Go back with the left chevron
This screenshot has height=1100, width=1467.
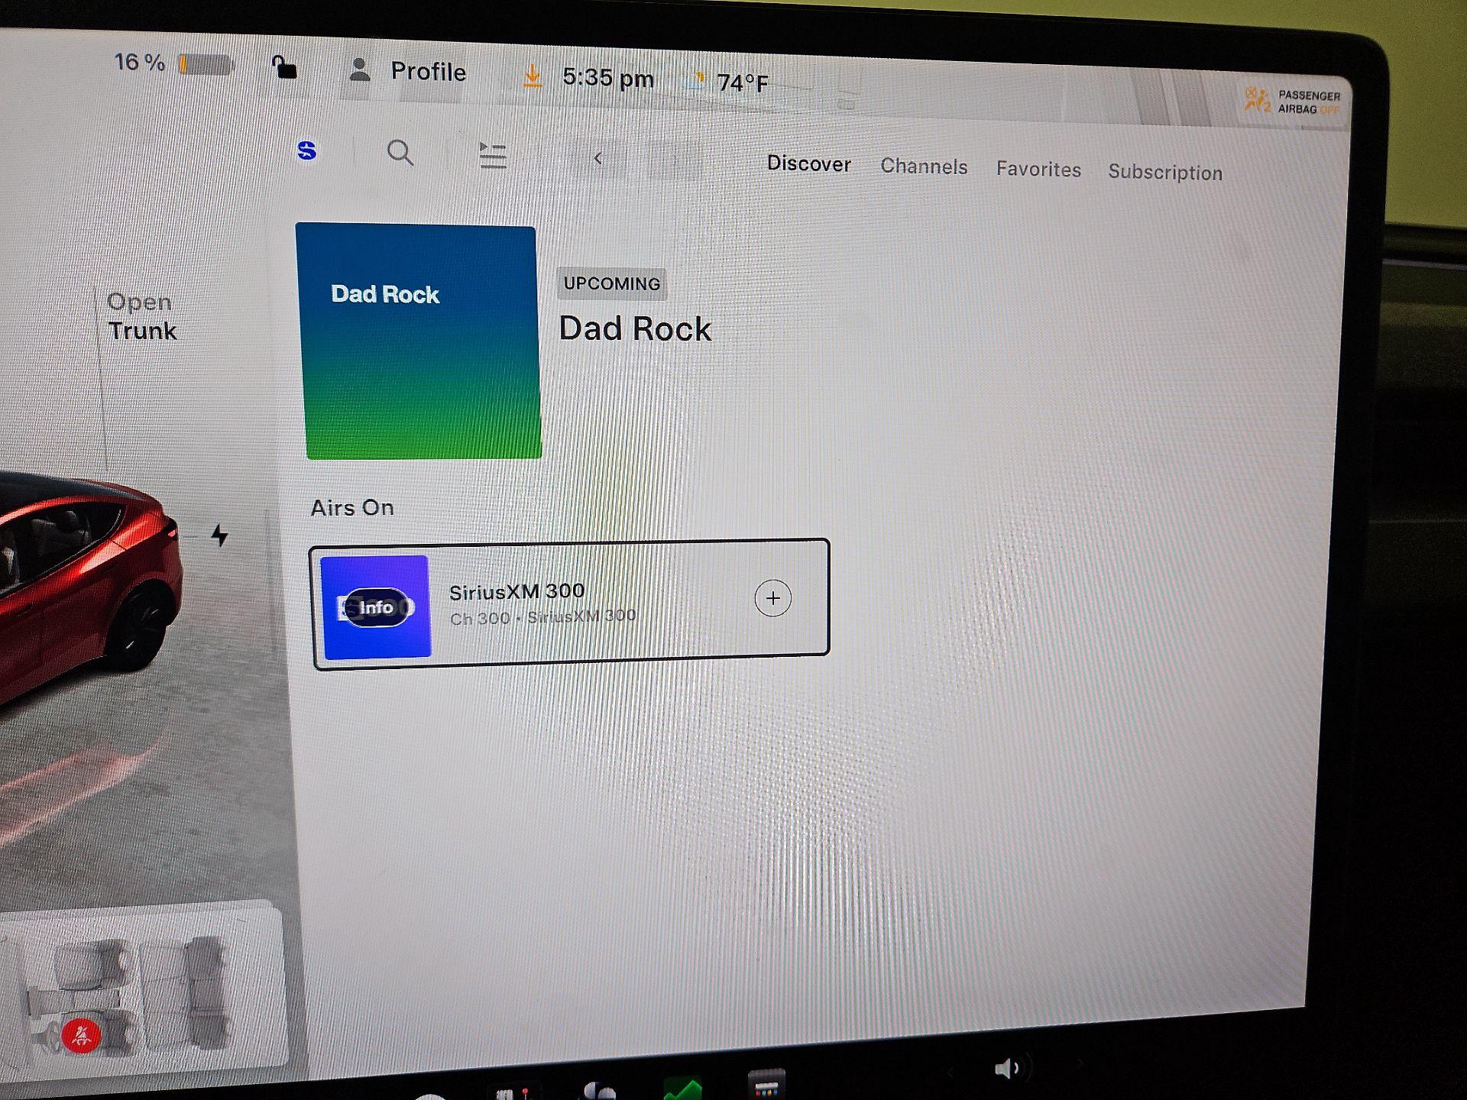click(598, 158)
